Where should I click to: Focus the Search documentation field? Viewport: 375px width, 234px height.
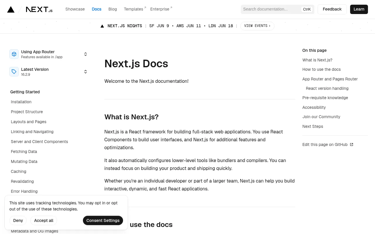coord(277,9)
